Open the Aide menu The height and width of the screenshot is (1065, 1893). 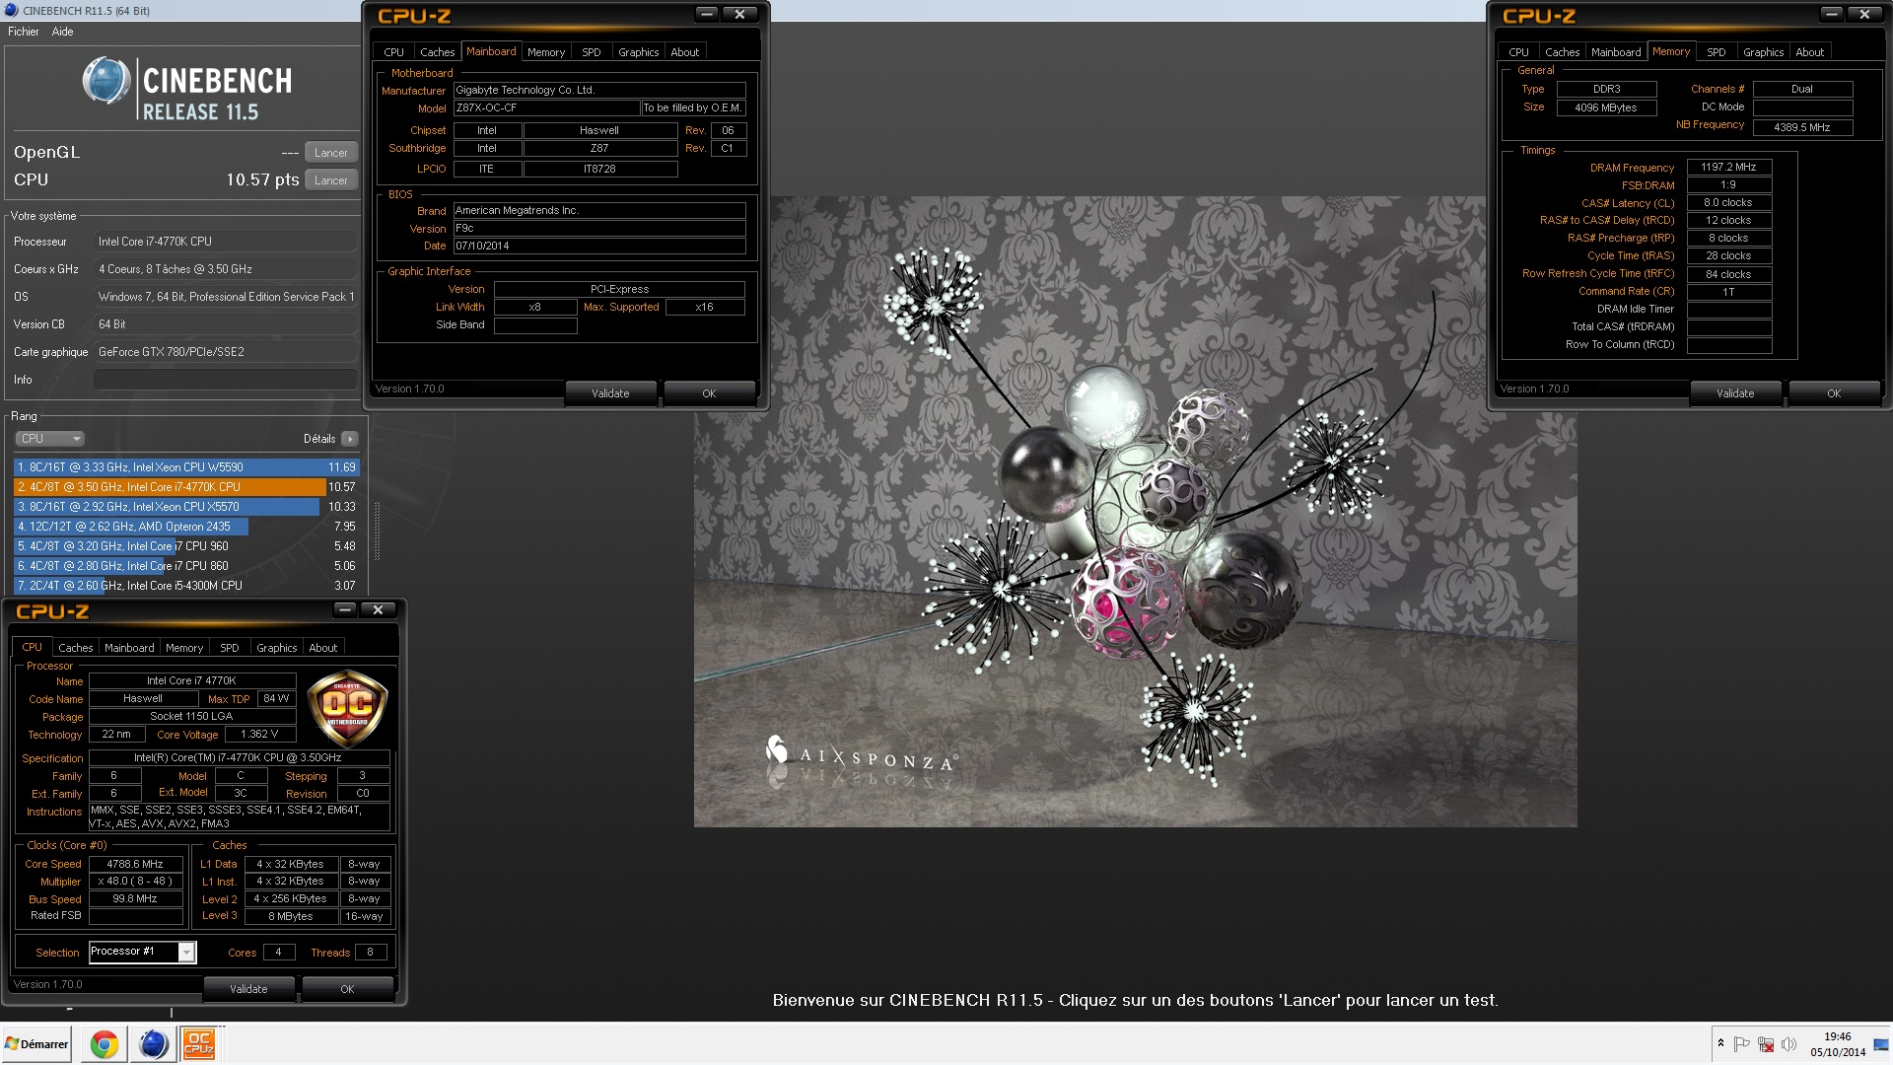tap(62, 32)
